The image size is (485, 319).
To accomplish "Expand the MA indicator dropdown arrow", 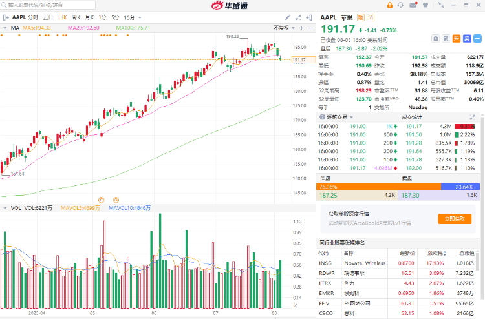I will pos(6,28).
